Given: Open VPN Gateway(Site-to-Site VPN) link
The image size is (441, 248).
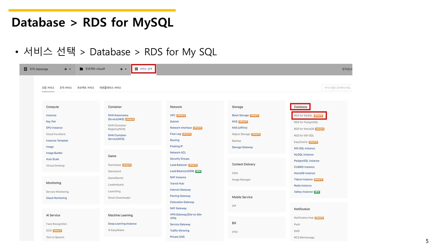Looking at the screenshot, I should click(x=186, y=216).
